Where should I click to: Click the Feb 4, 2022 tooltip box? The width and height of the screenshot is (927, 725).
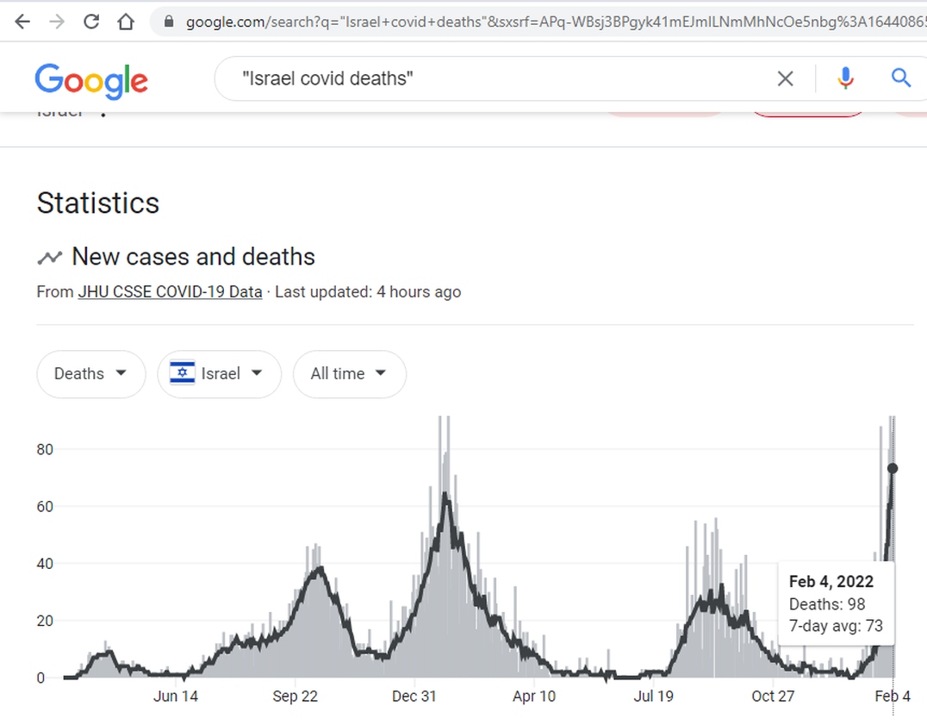(836, 603)
